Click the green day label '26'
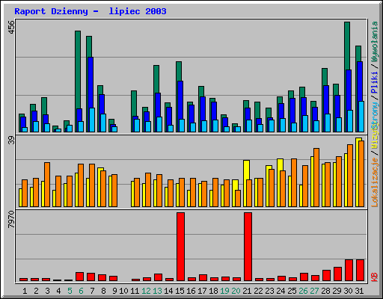 click(303, 291)
